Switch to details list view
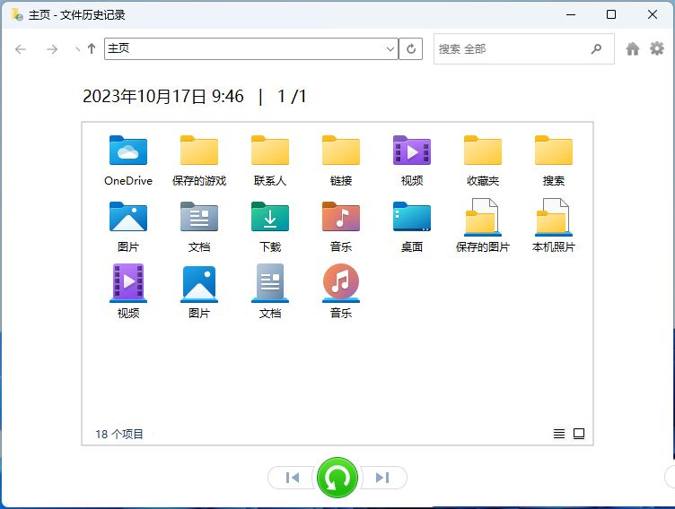675x509 pixels. (559, 434)
